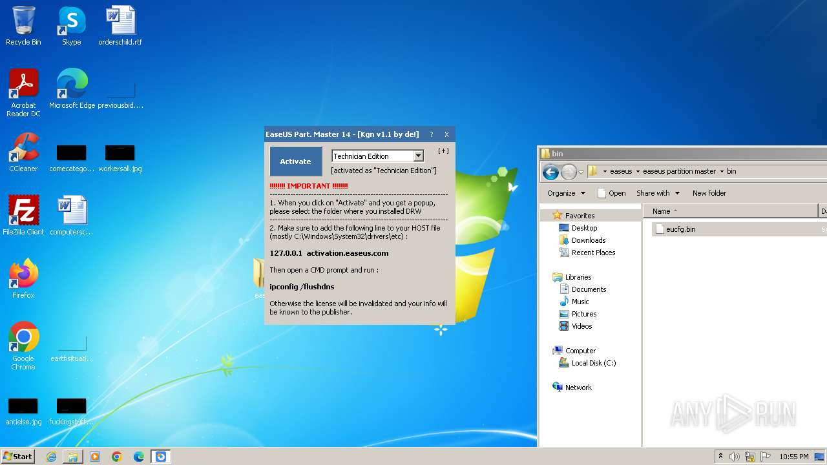The height and width of the screenshot is (465, 827).
Task: Open the Organize menu in Explorer
Action: tap(566, 193)
